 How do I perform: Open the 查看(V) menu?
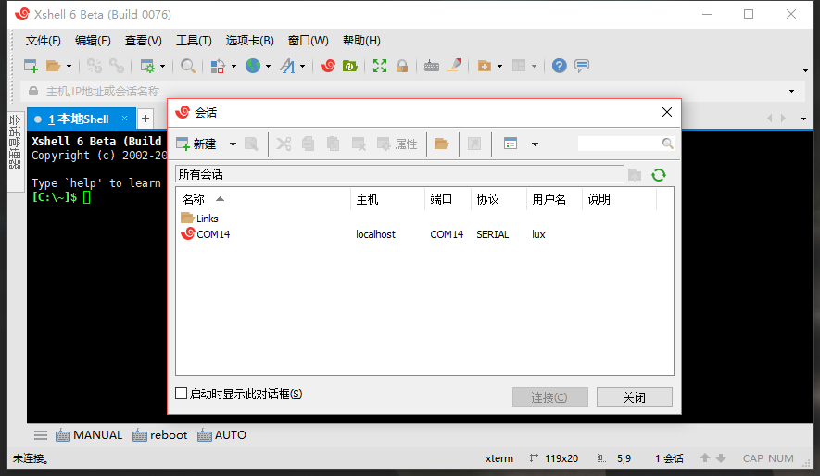[x=144, y=41]
